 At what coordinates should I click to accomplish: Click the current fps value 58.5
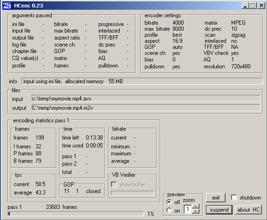point(41,184)
